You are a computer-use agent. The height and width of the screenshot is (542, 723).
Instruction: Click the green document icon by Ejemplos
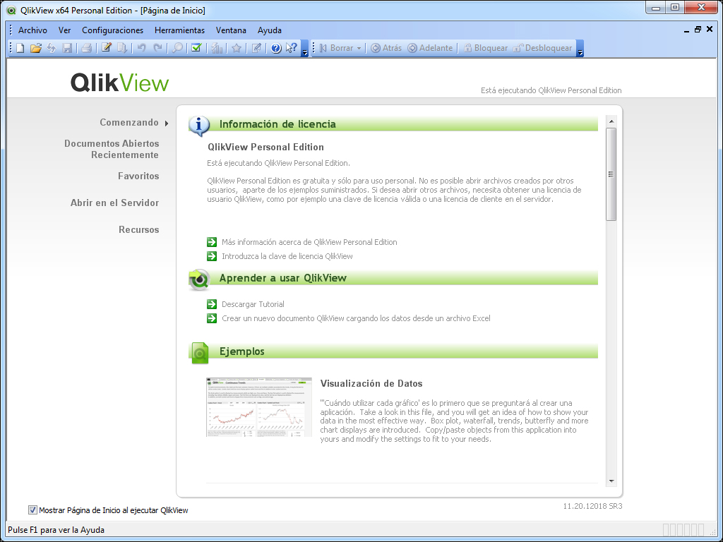199,353
